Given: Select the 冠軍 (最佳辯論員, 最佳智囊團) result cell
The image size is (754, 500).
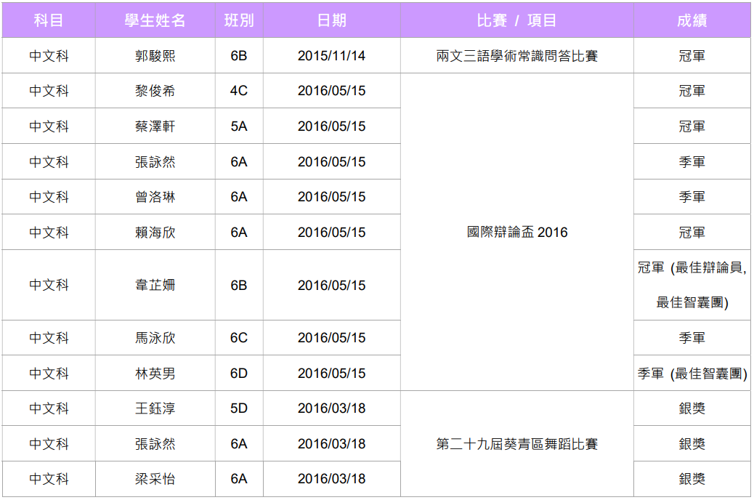Looking at the screenshot, I should pos(692,285).
